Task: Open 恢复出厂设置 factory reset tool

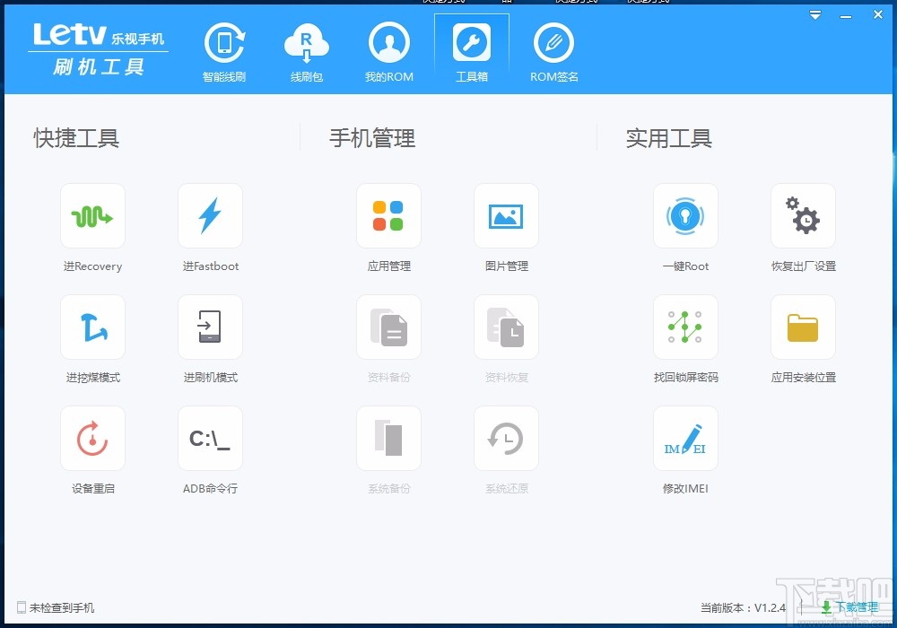Action: tap(802, 215)
